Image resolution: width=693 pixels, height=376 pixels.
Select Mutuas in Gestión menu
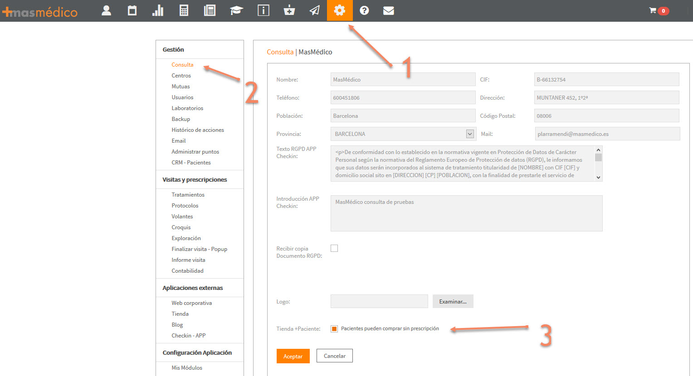[x=181, y=87]
